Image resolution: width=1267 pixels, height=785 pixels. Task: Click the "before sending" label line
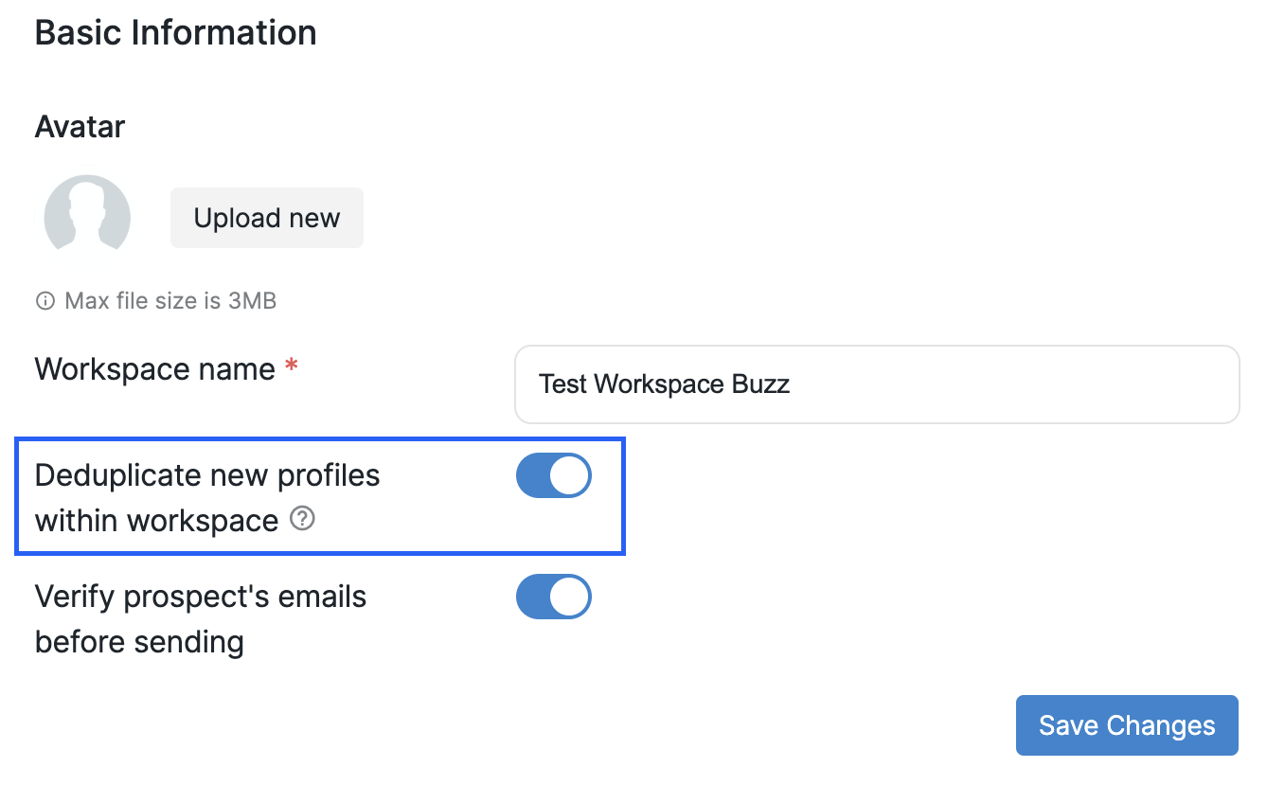pyautogui.click(x=139, y=642)
